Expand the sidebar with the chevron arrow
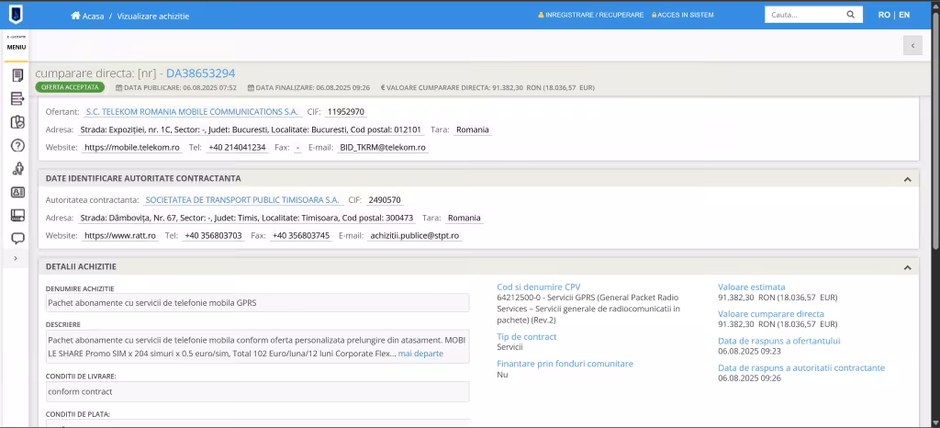940x428 pixels. point(16,258)
